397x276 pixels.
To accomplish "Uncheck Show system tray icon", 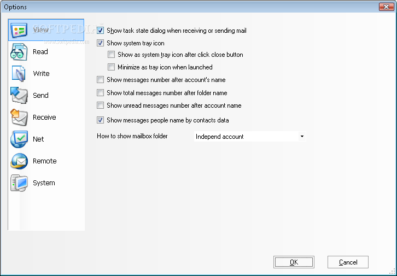I will coord(100,43).
